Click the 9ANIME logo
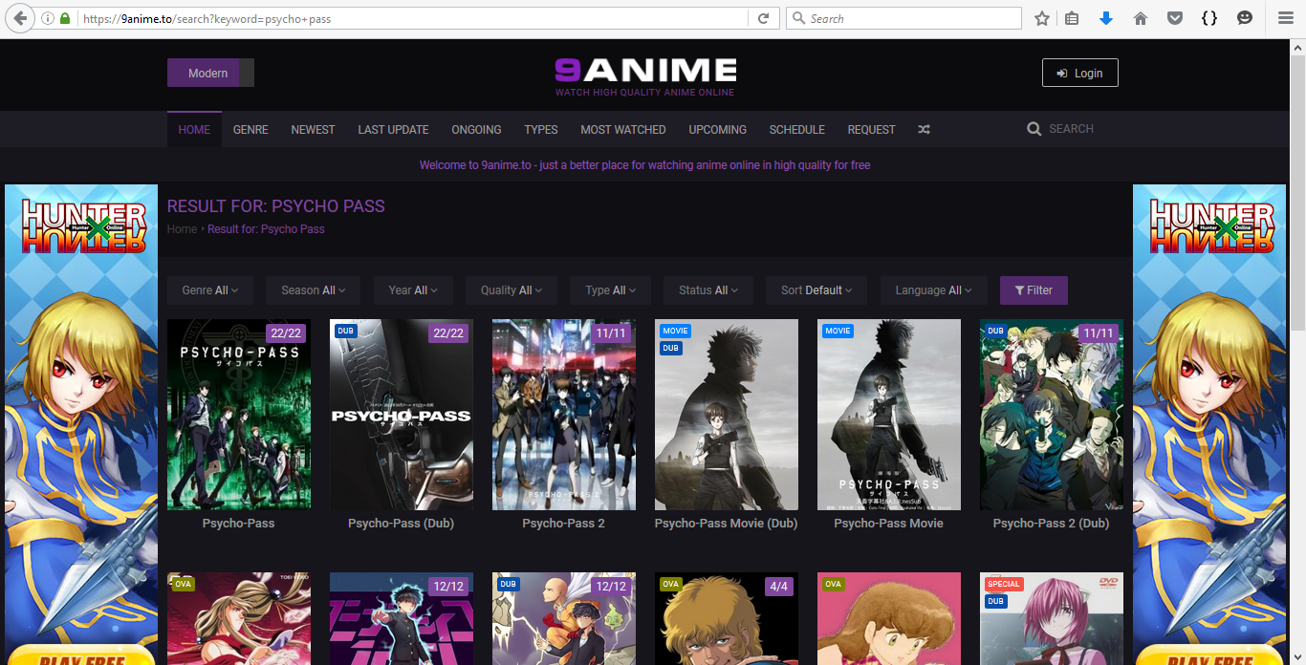This screenshot has height=665, width=1306. pos(645,75)
